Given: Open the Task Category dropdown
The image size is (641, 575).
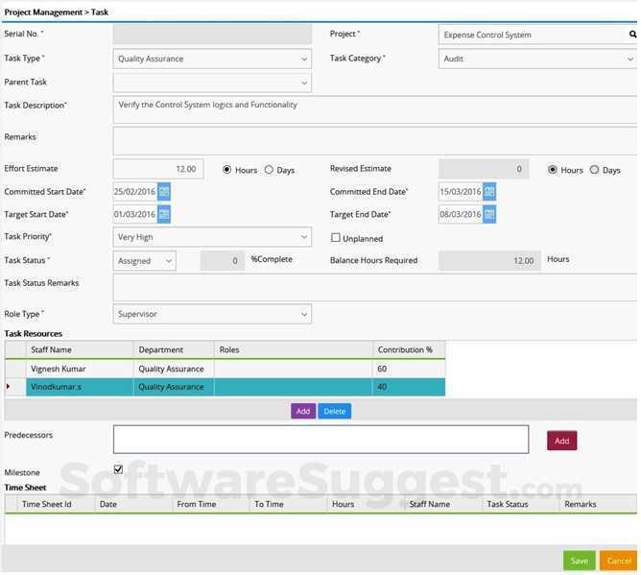Looking at the screenshot, I should 537,59.
